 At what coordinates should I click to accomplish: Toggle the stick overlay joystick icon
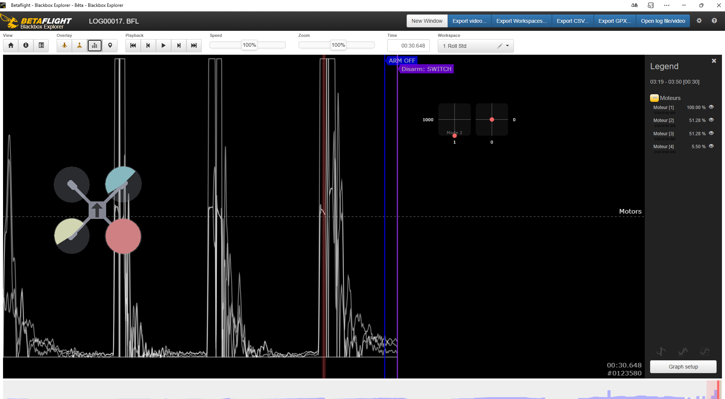(79, 46)
